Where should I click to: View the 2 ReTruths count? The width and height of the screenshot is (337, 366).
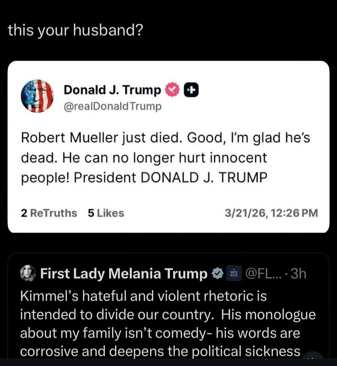[49, 213]
